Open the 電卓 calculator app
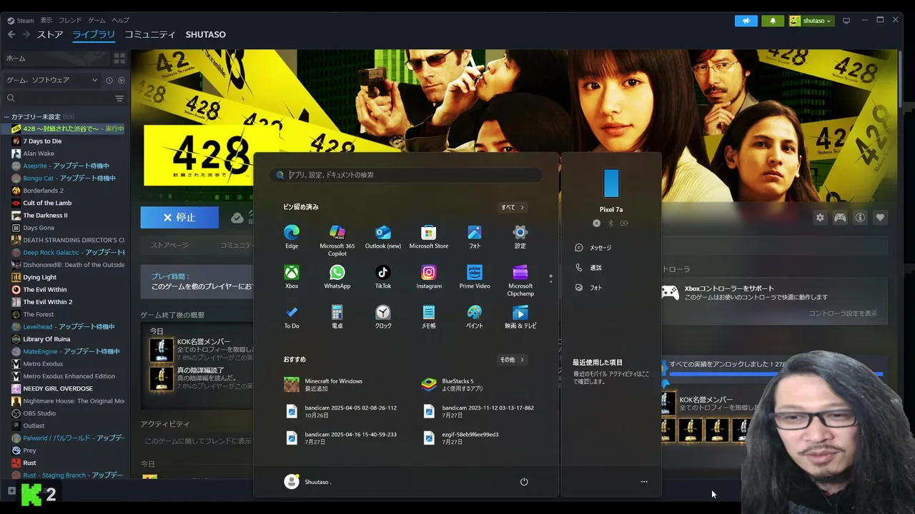 tap(337, 316)
